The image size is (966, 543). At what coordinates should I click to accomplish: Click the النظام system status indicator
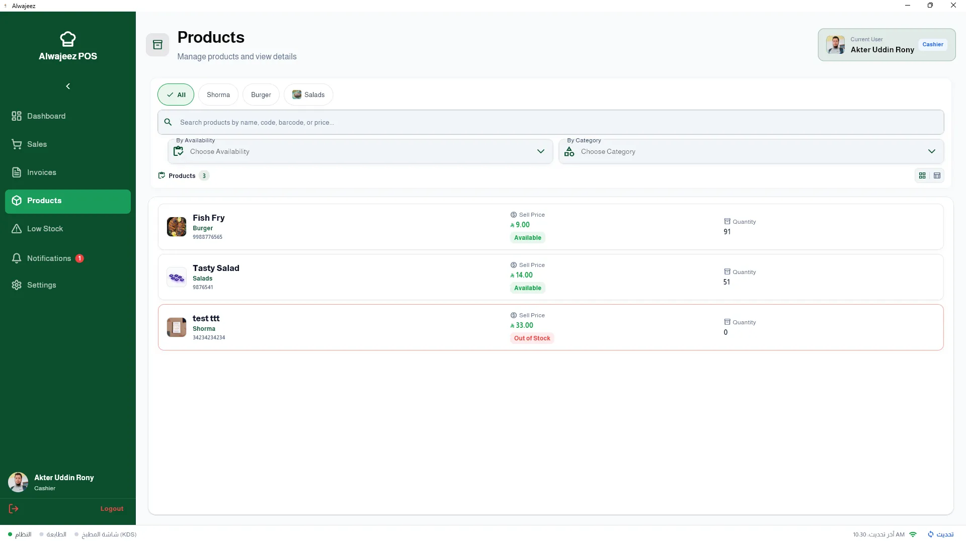[20, 534]
